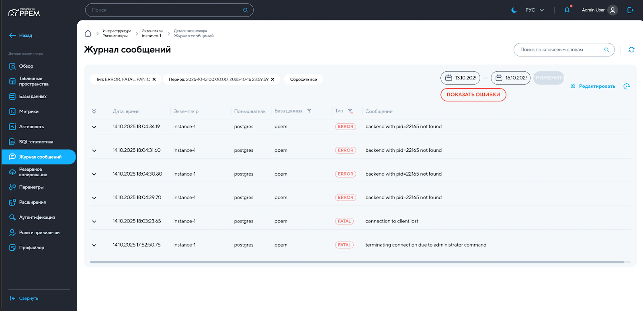Click Параметры sliders icon

[12, 187]
